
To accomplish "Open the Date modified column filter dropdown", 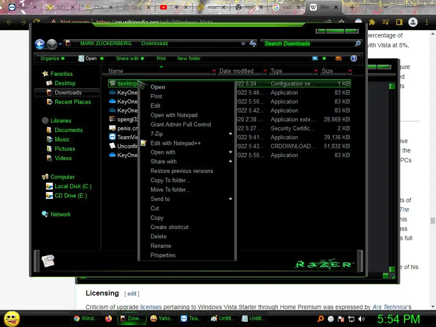I will [265, 71].
